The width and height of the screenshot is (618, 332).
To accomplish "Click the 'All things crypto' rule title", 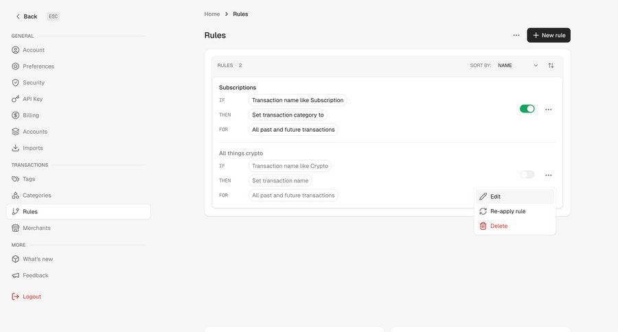I will [x=241, y=153].
